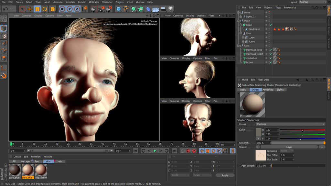Activate the Rotate tool
The height and width of the screenshot is (186, 331).
pyautogui.click(x=45, y=9)
